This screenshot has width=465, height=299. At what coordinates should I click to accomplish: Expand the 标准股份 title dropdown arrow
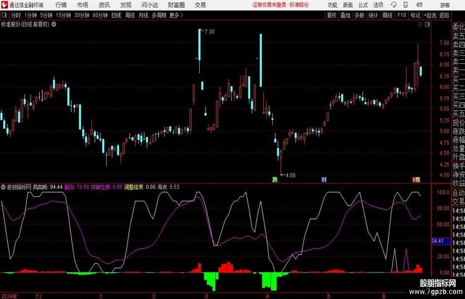click(54, 24)
